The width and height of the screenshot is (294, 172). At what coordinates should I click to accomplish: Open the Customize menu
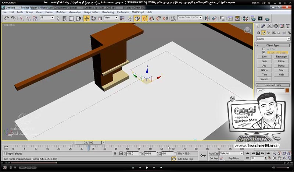click(123, 12)
